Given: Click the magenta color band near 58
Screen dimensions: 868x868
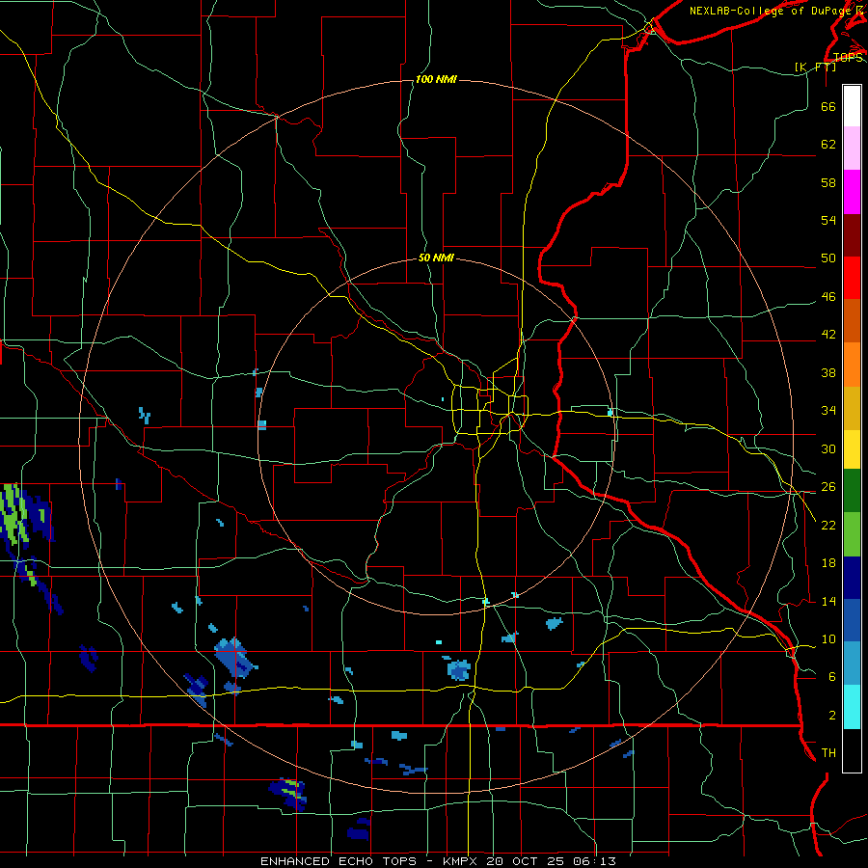Looking at the screenshot, I should [x=852, y=192].
